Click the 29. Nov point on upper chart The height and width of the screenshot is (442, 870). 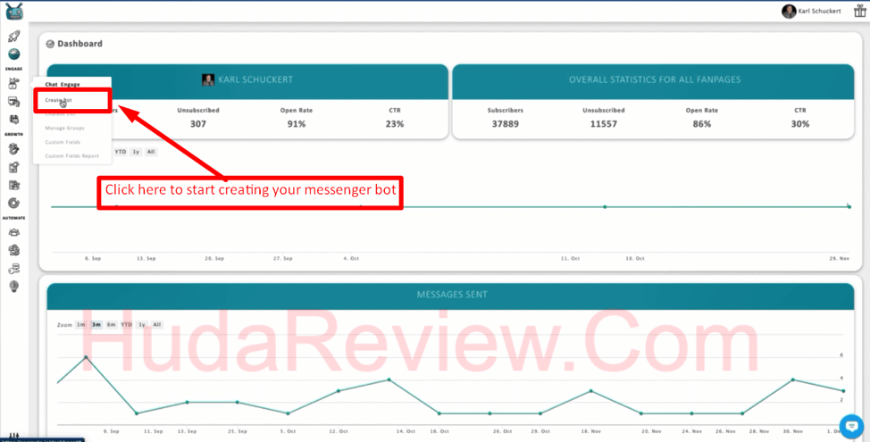pos(849,207)
